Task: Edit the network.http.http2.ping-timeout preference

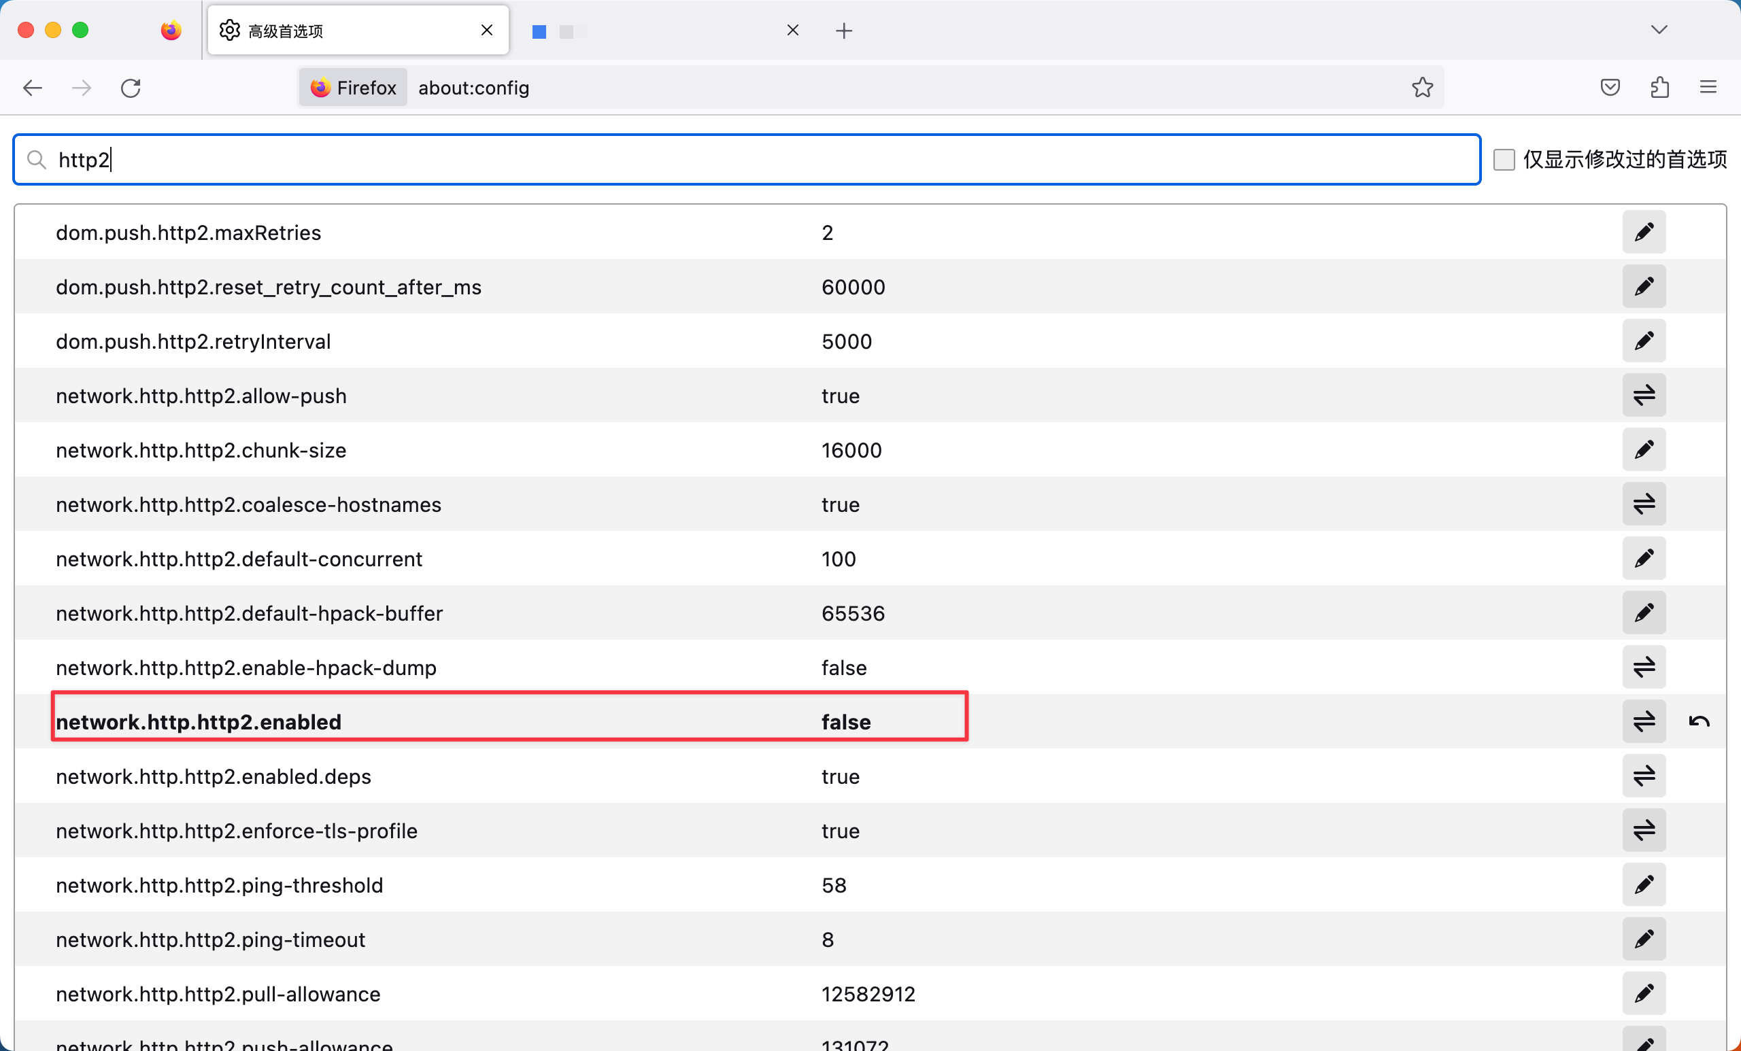Action: tap(1644, 939)
